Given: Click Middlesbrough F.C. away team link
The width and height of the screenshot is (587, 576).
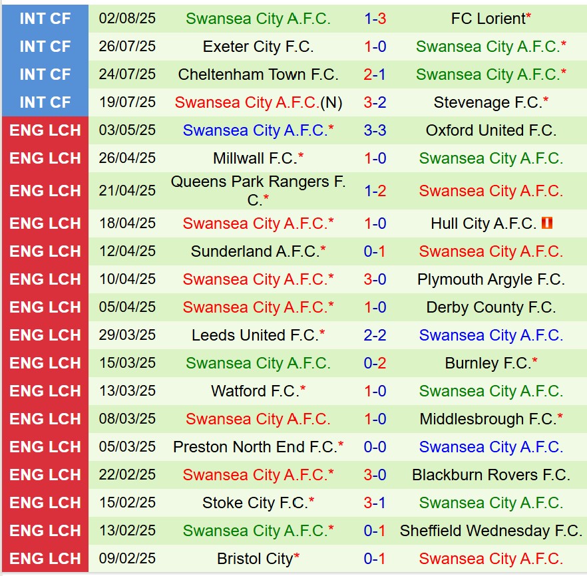Looking at the screenshot, I should coord(488,419).
